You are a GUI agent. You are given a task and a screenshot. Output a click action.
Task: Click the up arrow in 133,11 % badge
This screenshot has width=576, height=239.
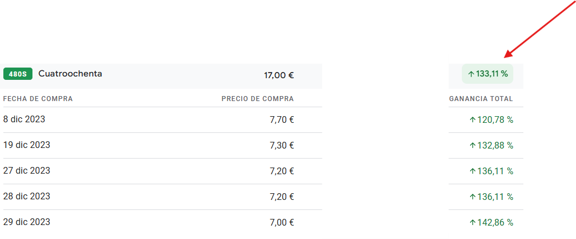(471, 74)
